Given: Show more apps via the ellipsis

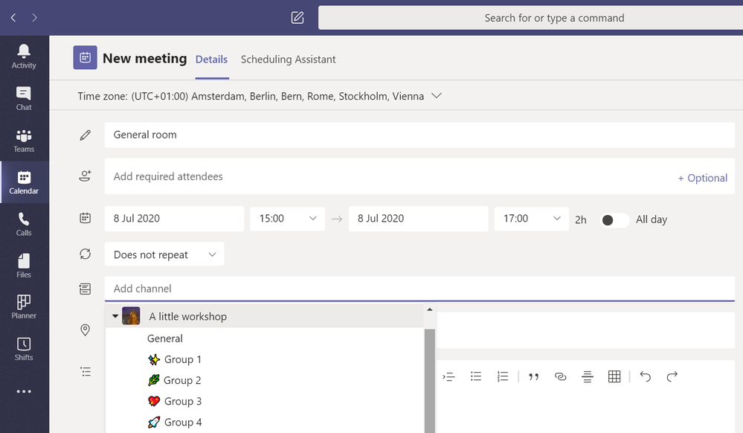Looking at the screenshot, I should pyautogui.click(x=24, y=391).
